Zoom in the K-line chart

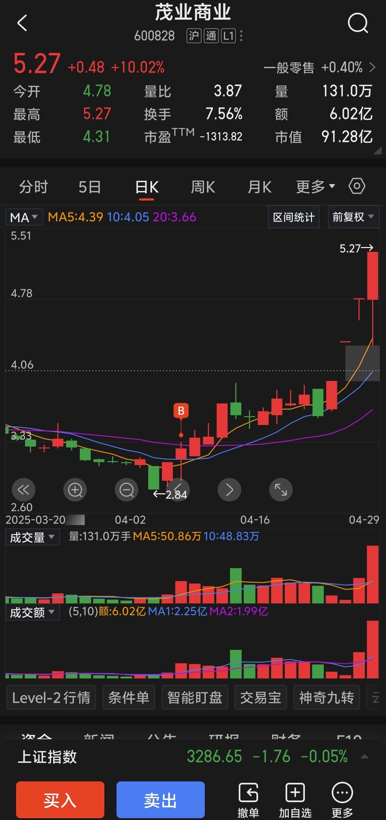[75, 490]
